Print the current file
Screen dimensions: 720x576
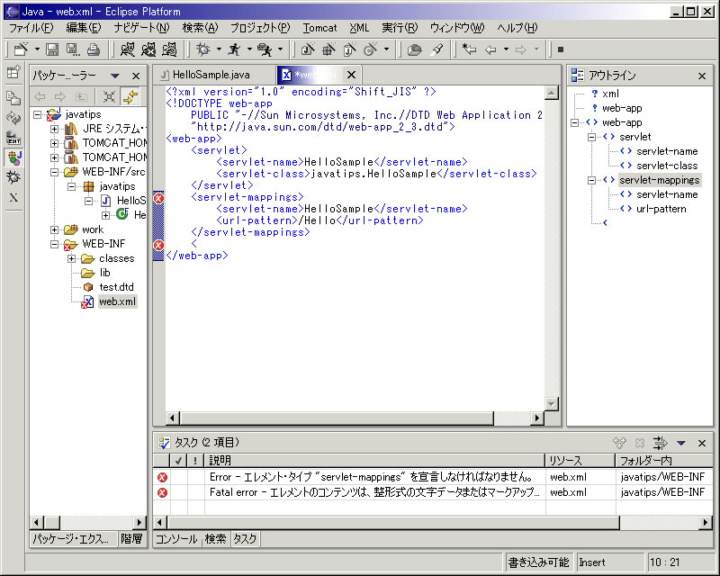click(x=92, y=49)
